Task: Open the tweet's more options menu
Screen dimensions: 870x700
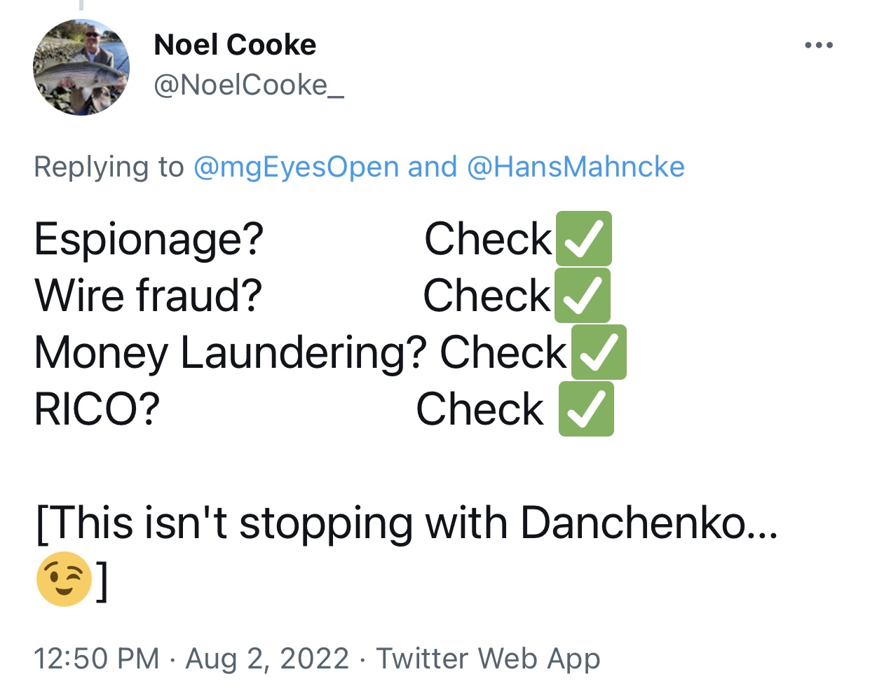Action: click(x=818, y=46)
